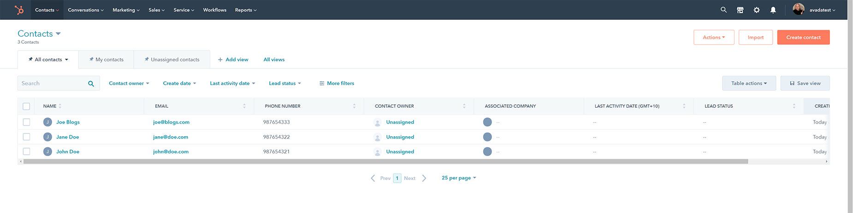Open Service menu

click(x=184, y=10)
